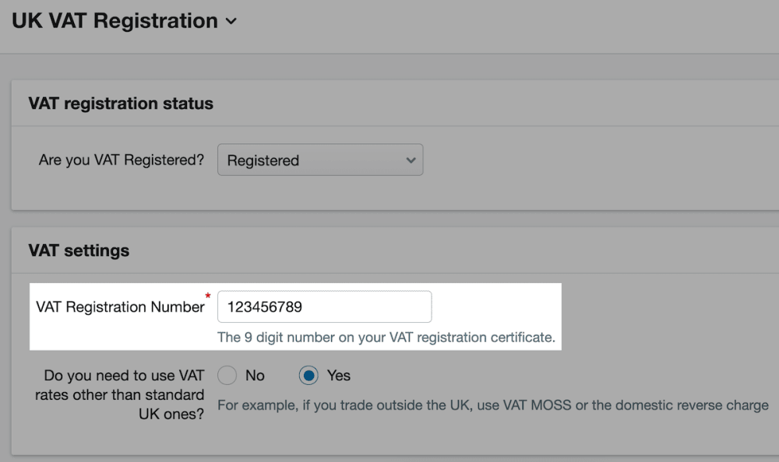Screen dimensions: 779x462
Task: Click the VAT Registration Number label
Action: tap(120, 307)
